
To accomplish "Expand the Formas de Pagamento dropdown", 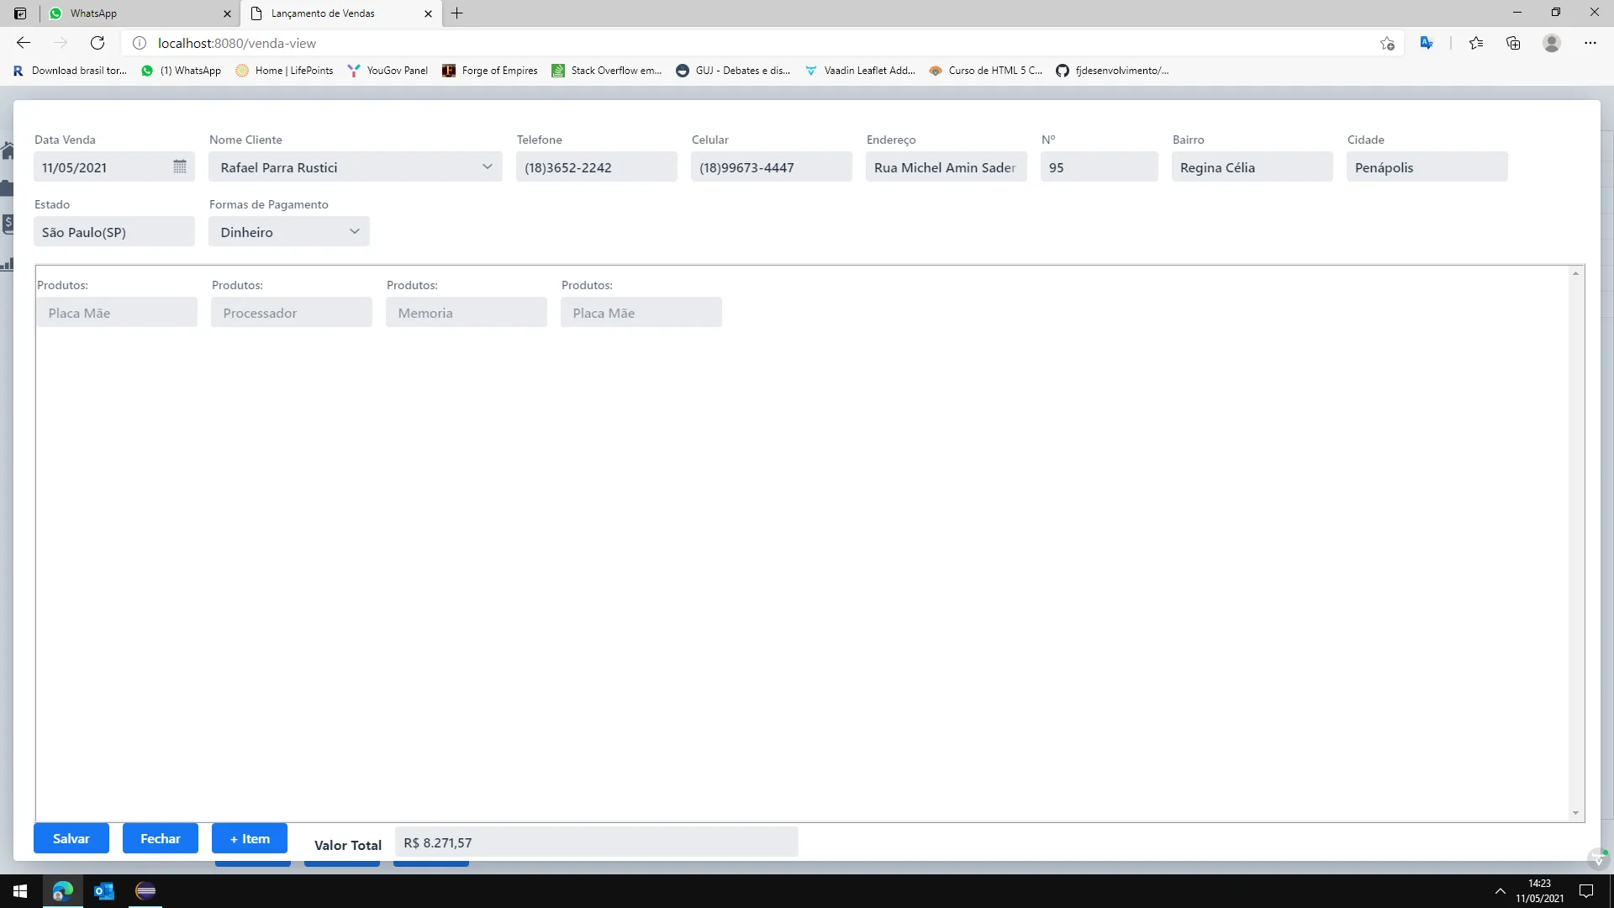I will (354, 231).
